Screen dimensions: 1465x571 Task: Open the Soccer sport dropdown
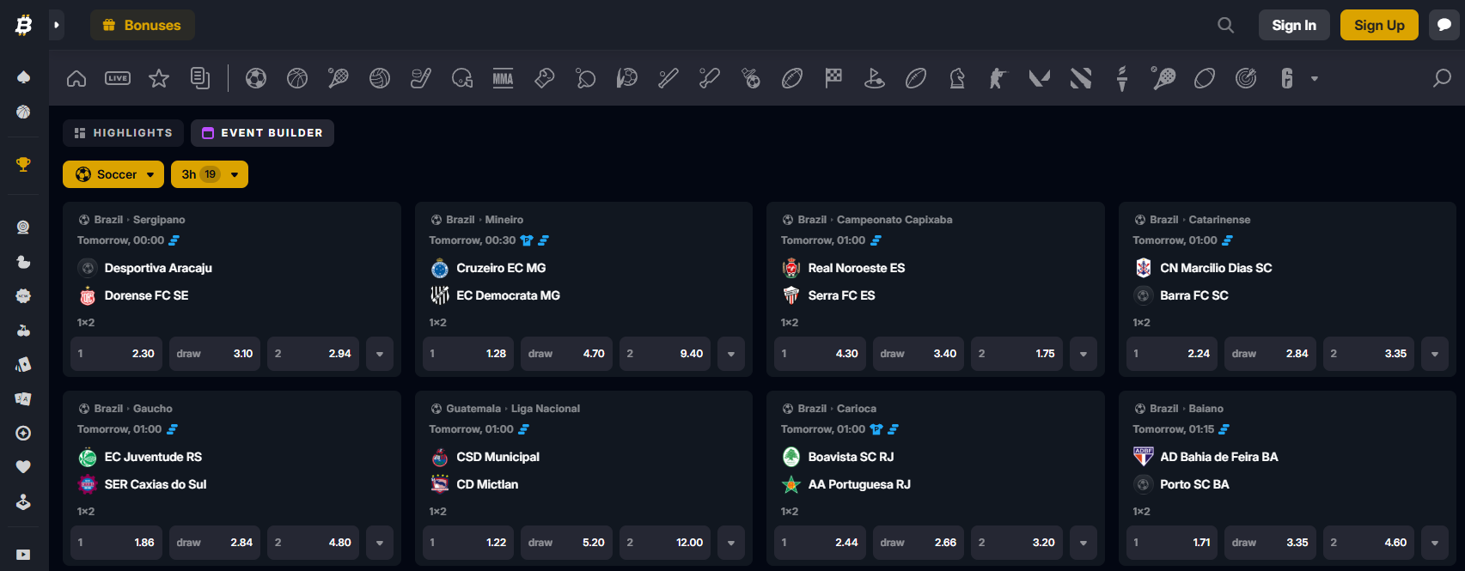tap(113, 174)
